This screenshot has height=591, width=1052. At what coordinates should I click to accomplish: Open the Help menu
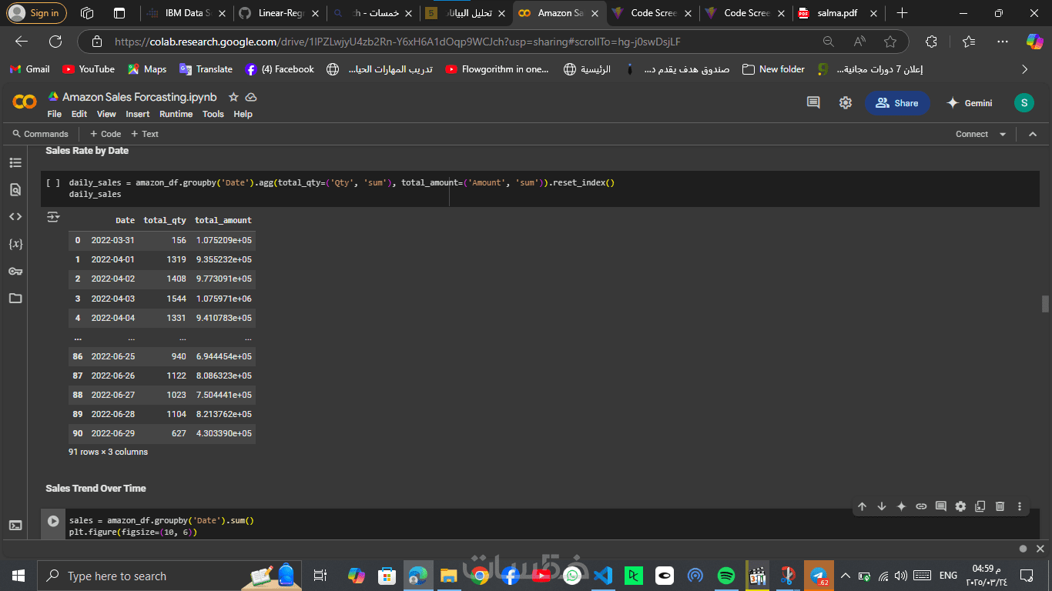tap(243, 114)
